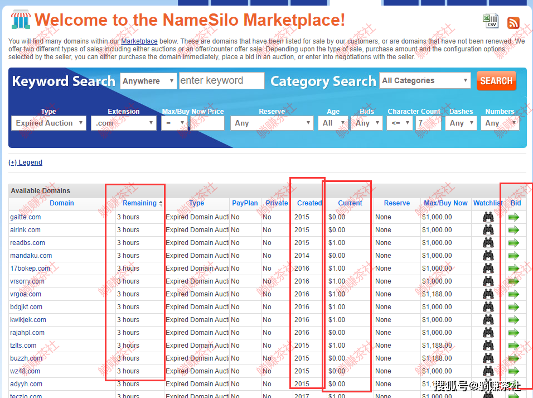Bid on readbs.com green arrow

coord(513,243)
